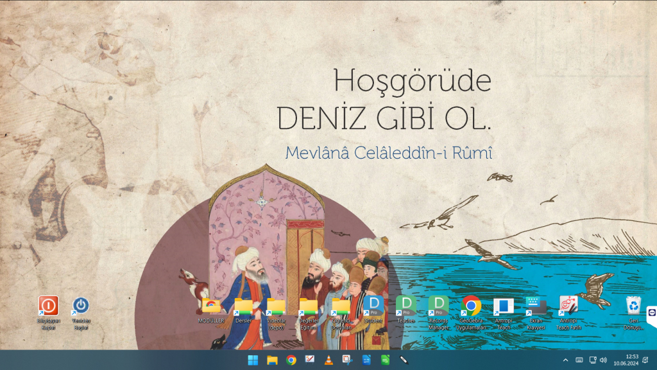Select the Ekran Klavyesi shortcut
Image resolution: width=657 pixels, height=370 pixels.
536,306
